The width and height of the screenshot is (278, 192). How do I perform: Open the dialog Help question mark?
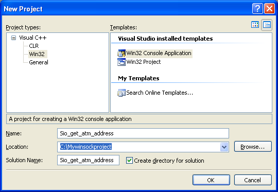257,8
